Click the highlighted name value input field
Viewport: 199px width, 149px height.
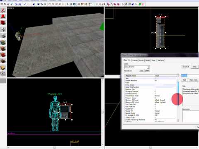[x=190, y=75]
